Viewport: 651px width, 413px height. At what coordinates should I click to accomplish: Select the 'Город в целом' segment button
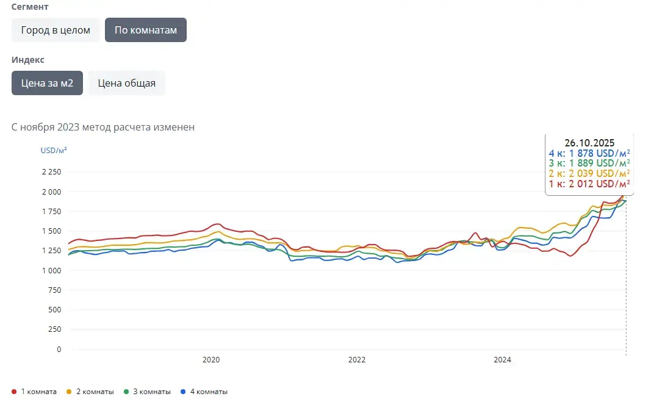tap(56, 30)
